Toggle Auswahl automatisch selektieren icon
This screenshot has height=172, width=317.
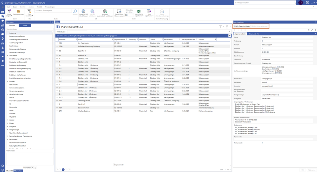(105, 11)
